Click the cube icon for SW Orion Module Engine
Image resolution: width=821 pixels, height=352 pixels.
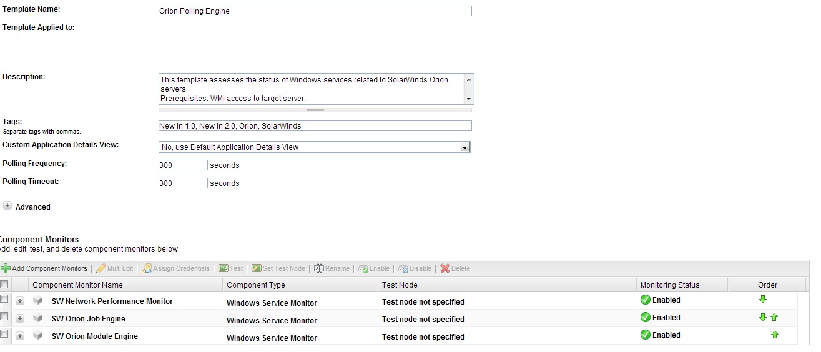pos(38,336)
